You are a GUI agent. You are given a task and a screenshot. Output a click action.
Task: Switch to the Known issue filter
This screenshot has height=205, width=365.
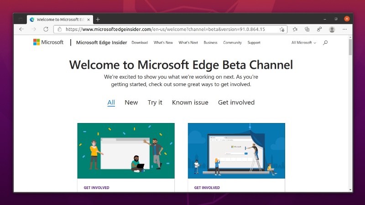coord(190,102)
